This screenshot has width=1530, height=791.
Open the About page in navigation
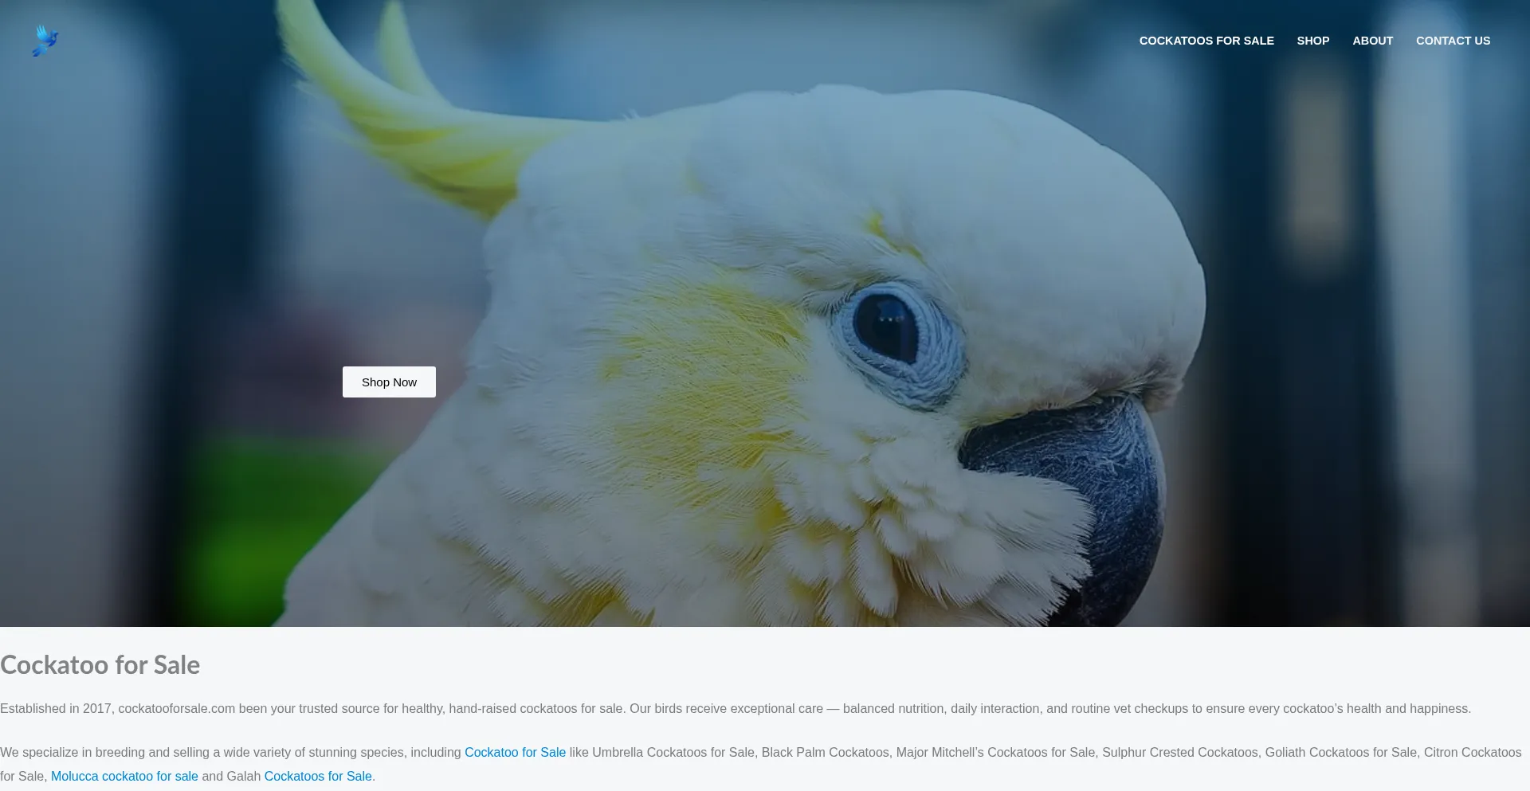(x=1373, y=41)
